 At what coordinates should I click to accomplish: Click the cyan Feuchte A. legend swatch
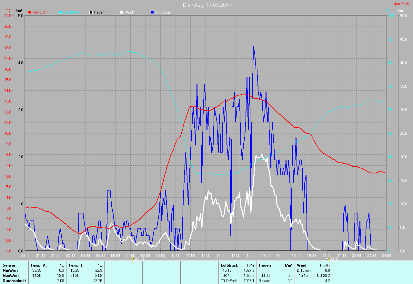60,12
